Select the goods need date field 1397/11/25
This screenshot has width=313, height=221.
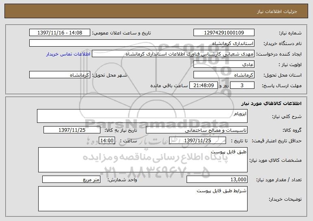(72, 130)
